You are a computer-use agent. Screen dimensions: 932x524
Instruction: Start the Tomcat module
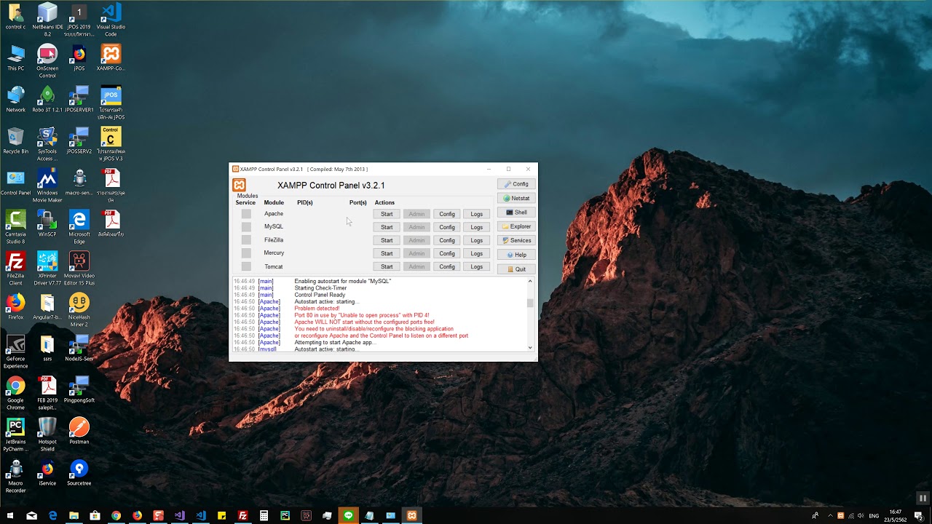387,266
